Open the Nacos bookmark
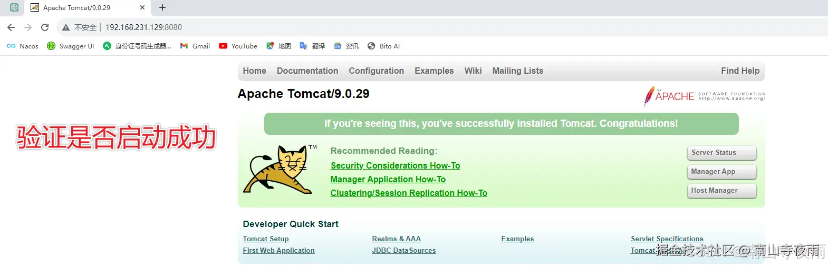The width and height of the screenshot is (828, 266). pyautogui.click(x=23, y=46)
